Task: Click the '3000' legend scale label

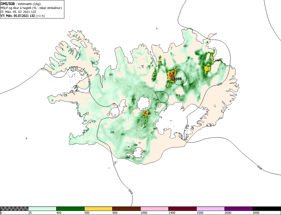Action: (x=256, y=213)
